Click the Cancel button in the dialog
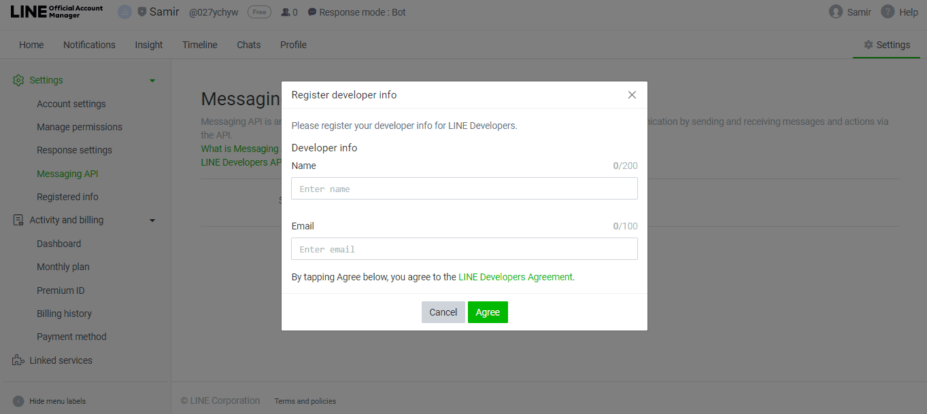This screenshot has width=927, height=414. point(443,312)
